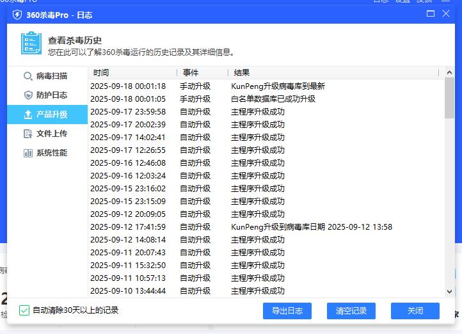Open the 文件上传 section
This screenshot has height=334, width=462.
47,134
